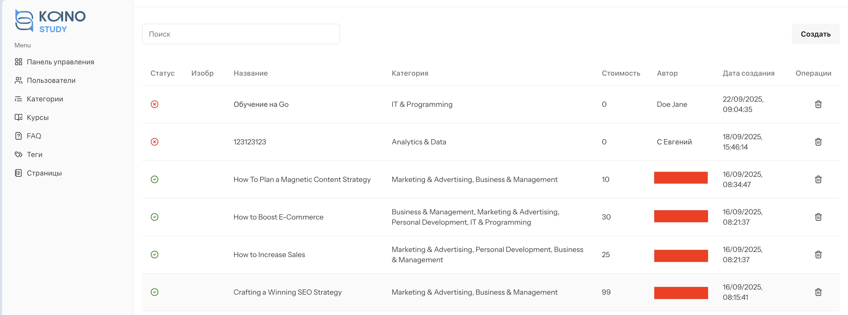Delete the Обучение на Go course
Screen dimensions: 848x315
[818, 104]
